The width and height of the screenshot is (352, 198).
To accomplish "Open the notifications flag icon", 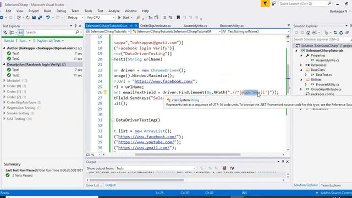I will pos(265,4).
